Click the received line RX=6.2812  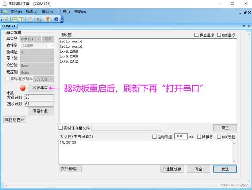(69, 61)
